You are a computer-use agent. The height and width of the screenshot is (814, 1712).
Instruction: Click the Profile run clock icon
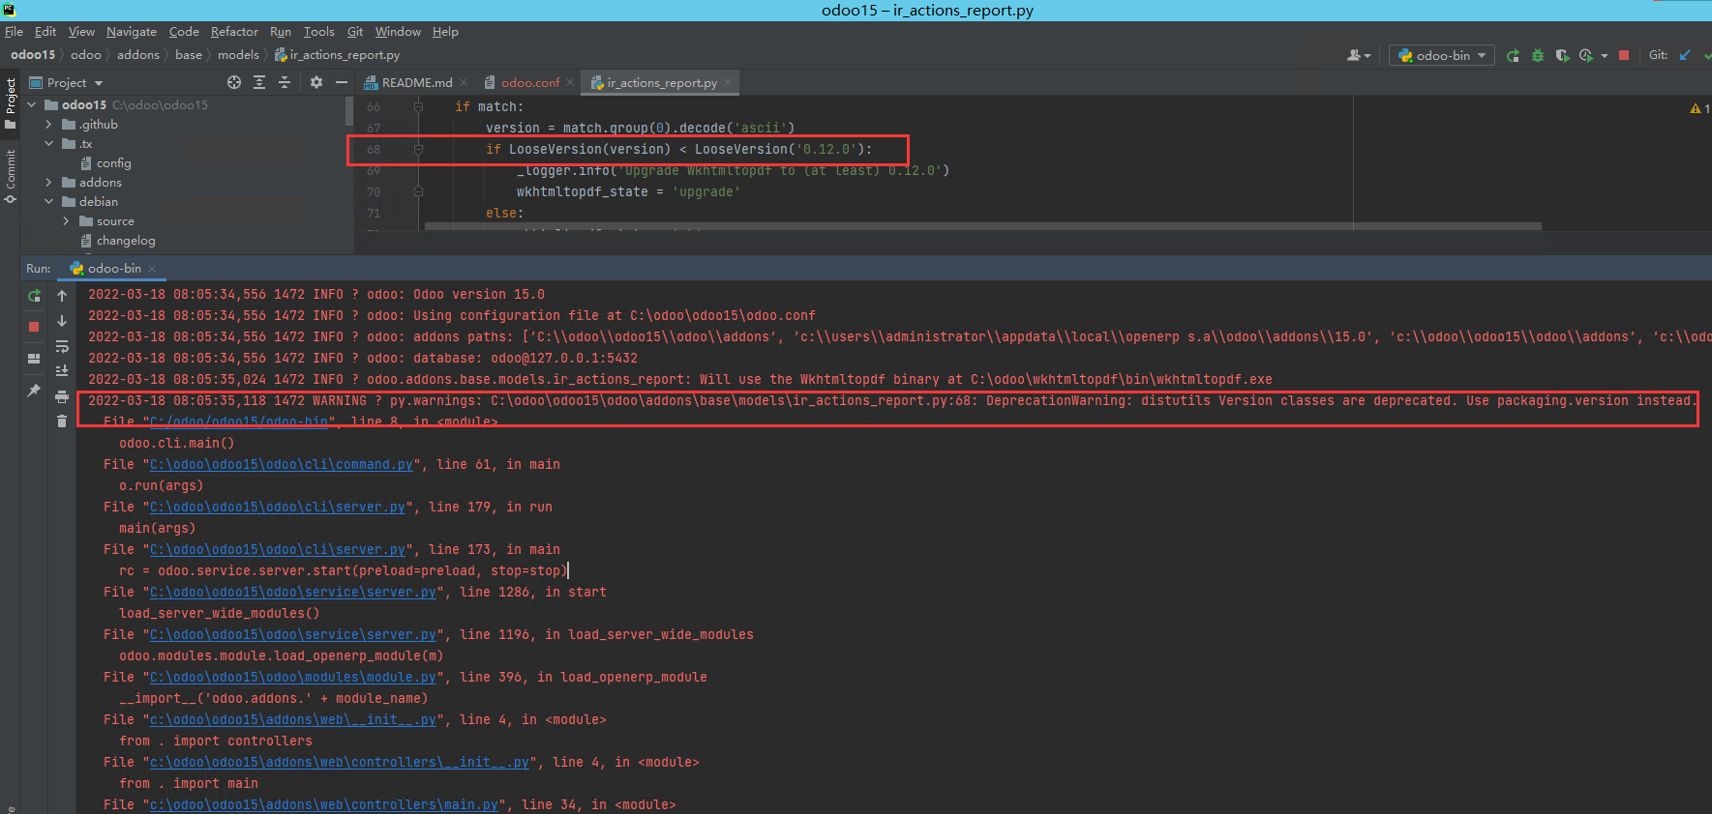[1585, 55]
